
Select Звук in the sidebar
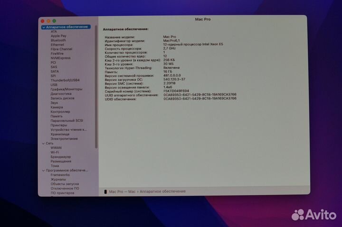[x=54, y=103]
